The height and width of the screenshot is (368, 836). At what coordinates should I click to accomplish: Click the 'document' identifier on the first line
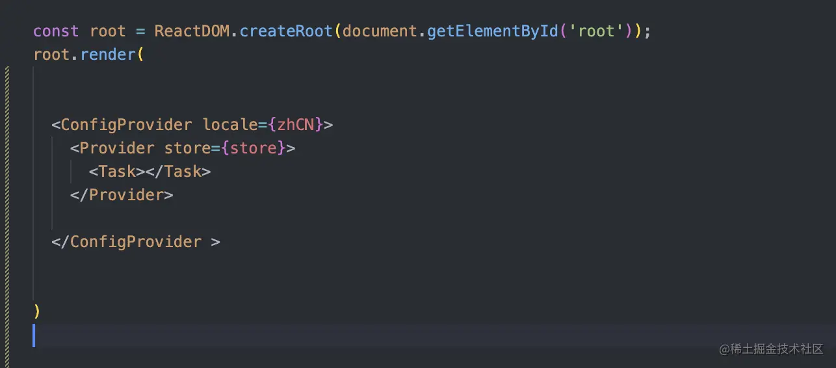(x=380, y=31)
